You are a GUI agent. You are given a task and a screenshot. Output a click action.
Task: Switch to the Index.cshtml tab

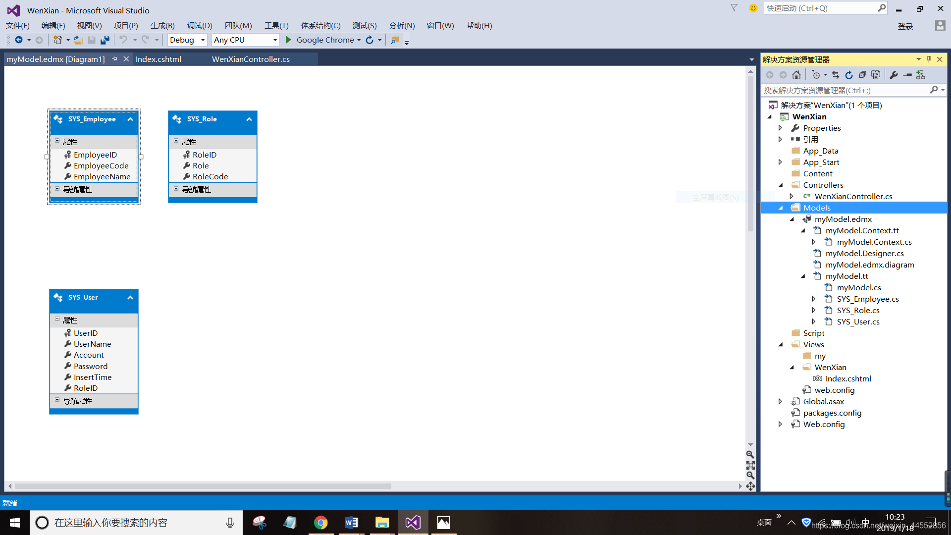pyautogui.click(x=158, y=59)
